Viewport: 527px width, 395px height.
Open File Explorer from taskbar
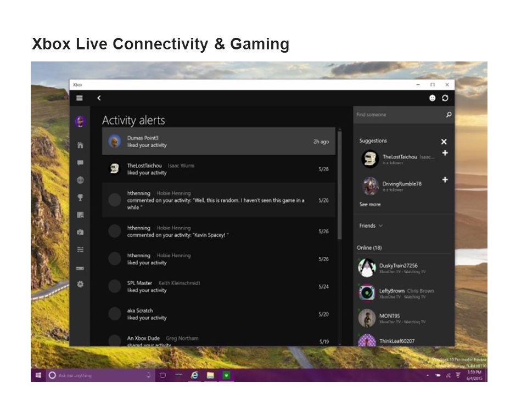pos(210,375)
